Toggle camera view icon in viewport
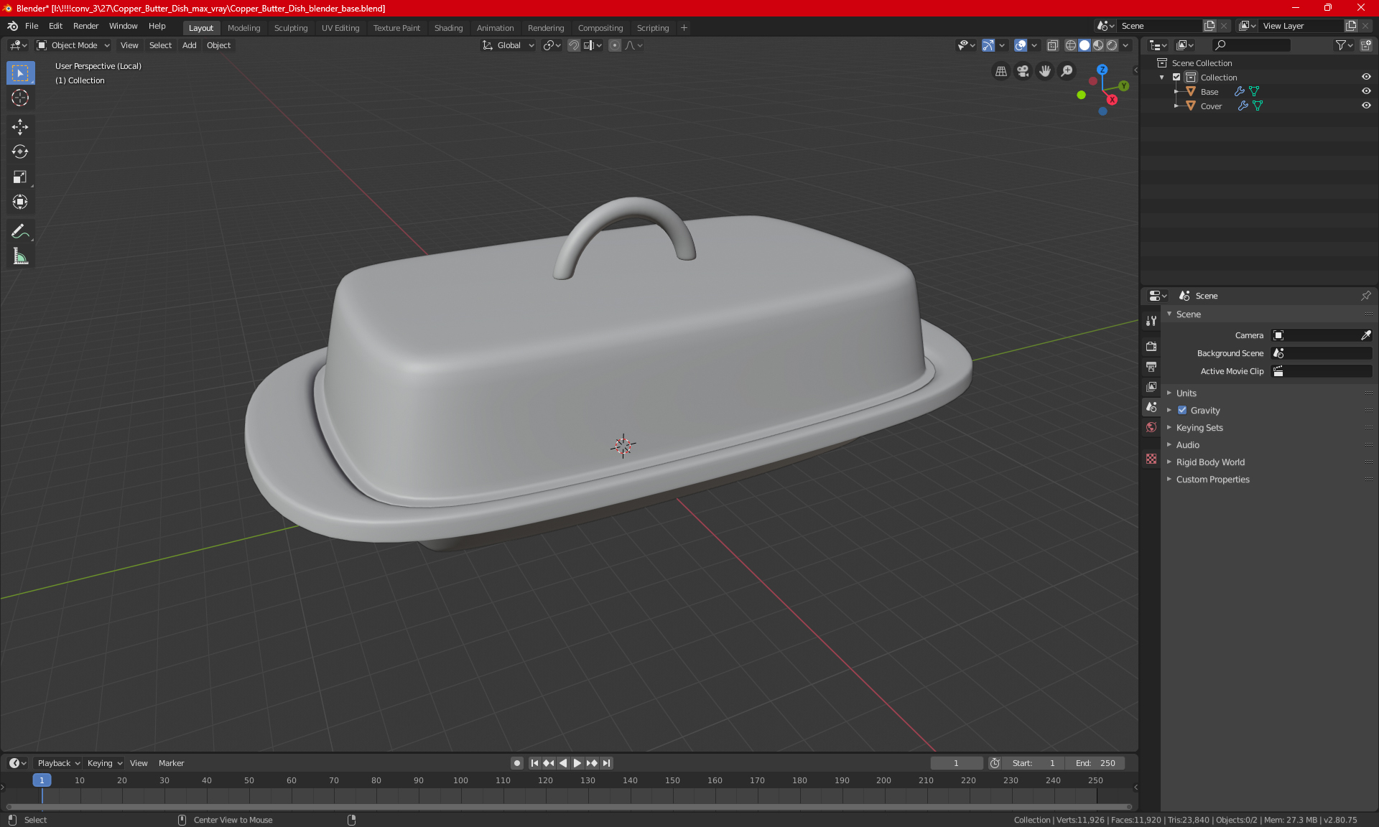This screenshot has height=827, width=1379. point(1023,71)
